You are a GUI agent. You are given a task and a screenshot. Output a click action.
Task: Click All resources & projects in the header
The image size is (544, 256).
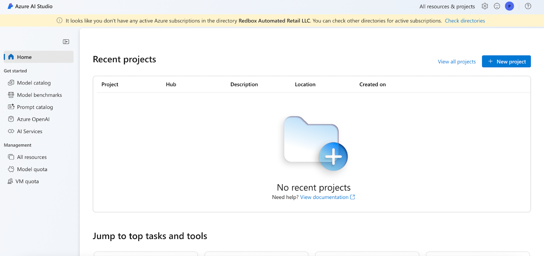point(447,6)
